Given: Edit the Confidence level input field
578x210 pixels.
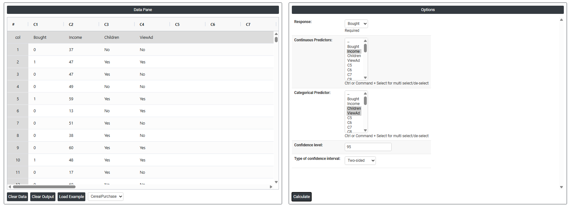Looking at the screenshot, I should (x=368, y=147).
